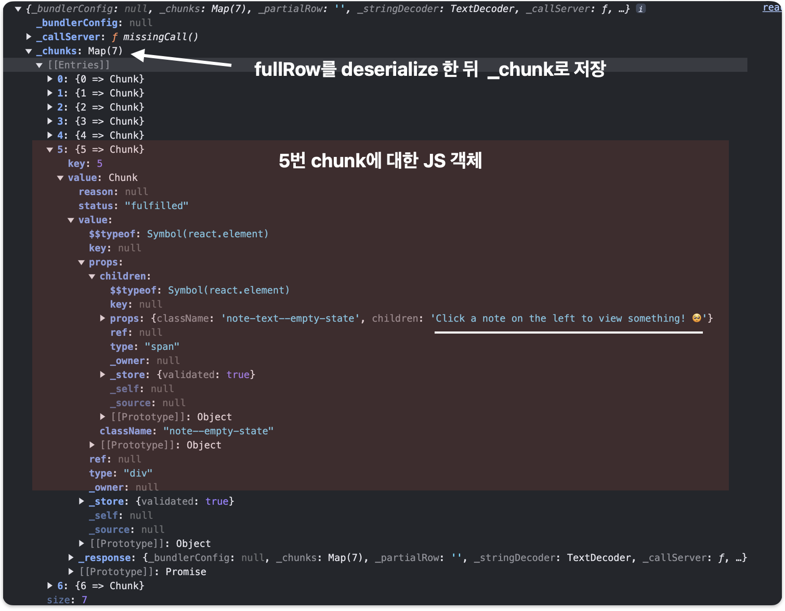785x611 pixels.
Task: Expand the [[Prototype]] Promise entry
Action: click(x=71, y=572)
